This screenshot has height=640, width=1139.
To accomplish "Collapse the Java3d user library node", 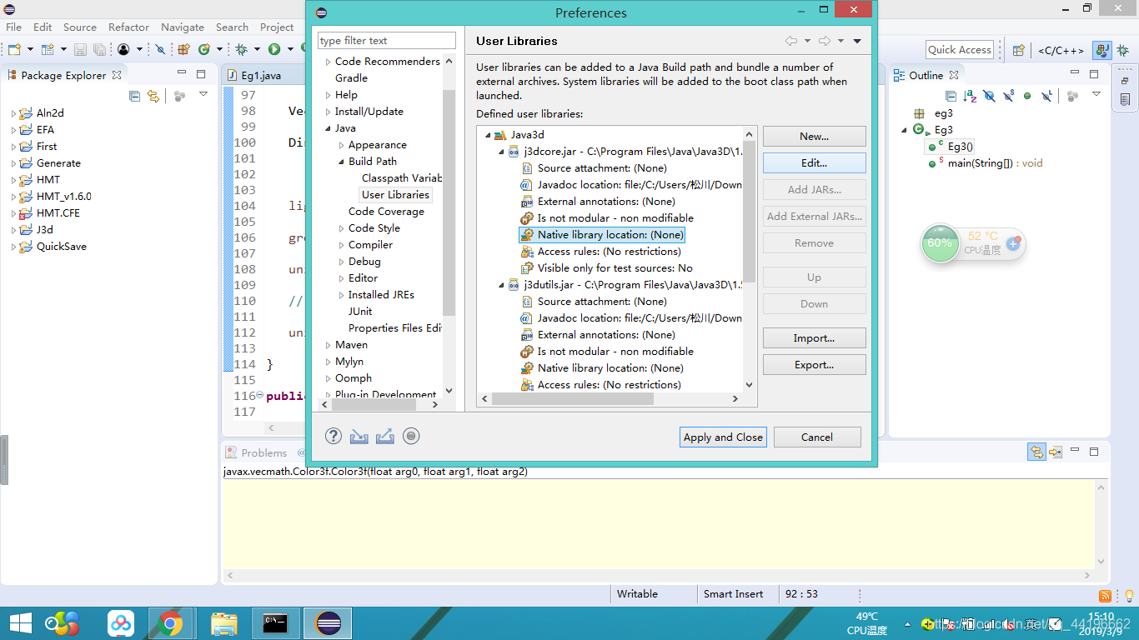I will click(x=487, y=135).
